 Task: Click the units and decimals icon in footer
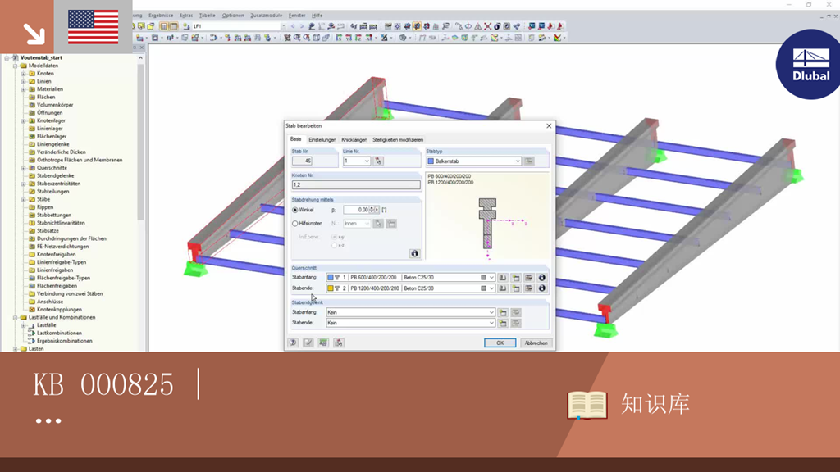point(323,343)
